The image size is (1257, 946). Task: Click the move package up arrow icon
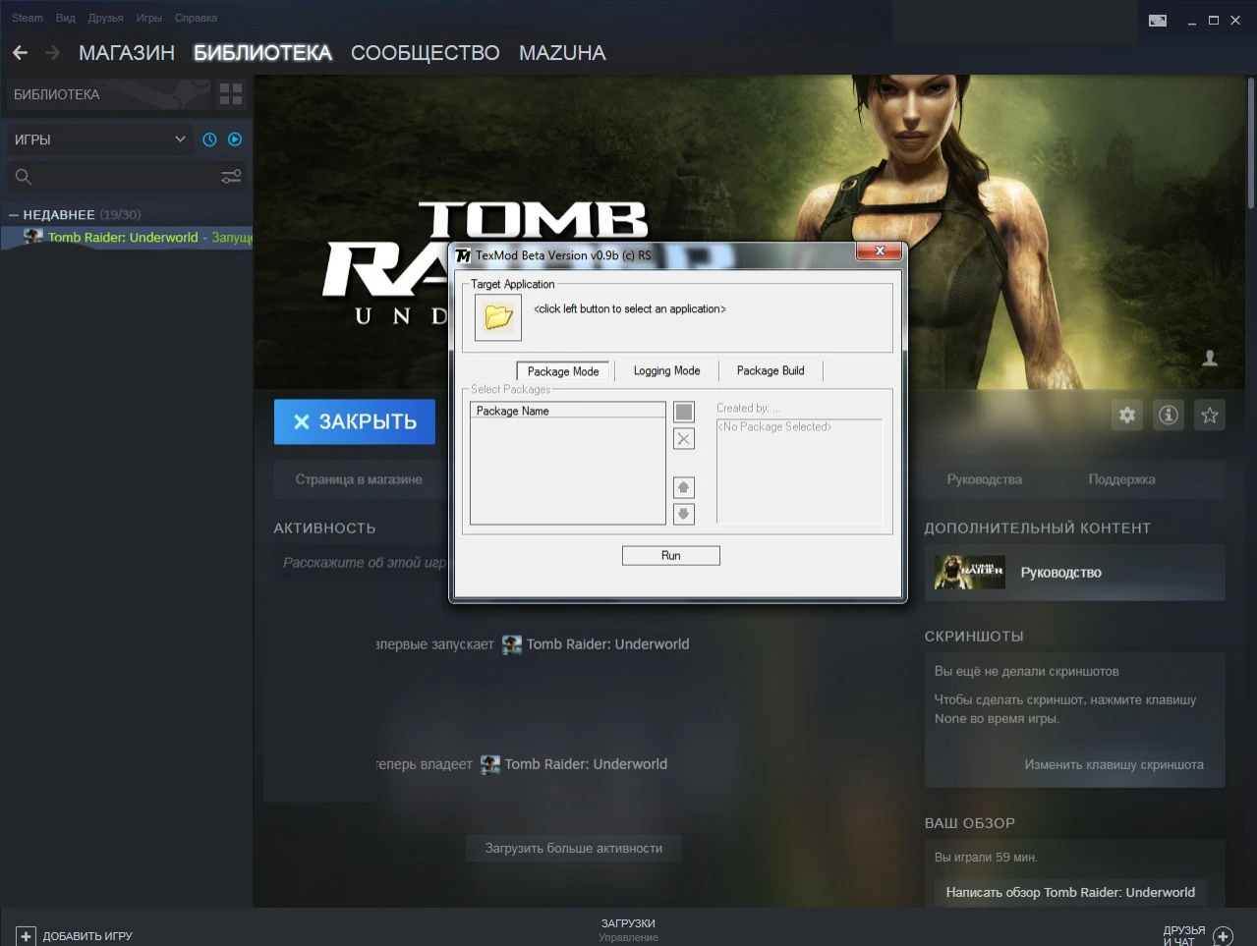click(683, 486)
